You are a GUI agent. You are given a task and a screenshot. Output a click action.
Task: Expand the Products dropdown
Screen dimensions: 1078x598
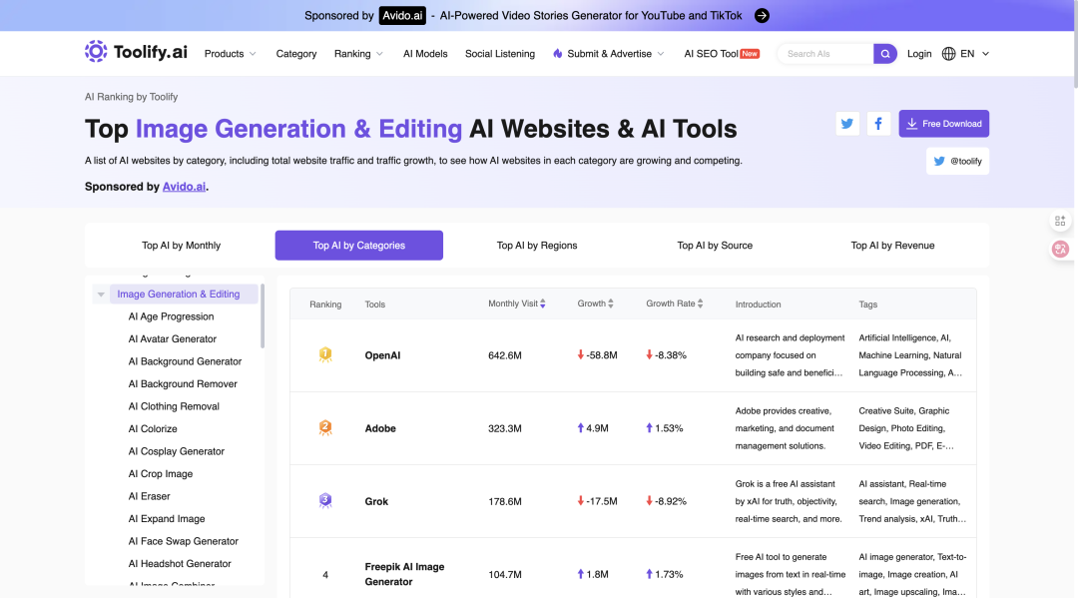(x=231, y=54)
